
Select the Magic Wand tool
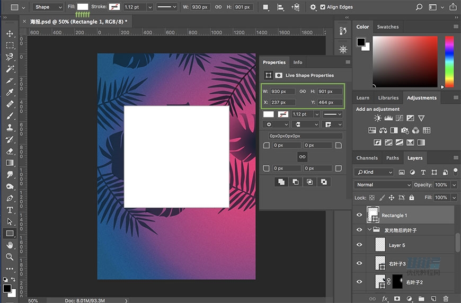tap(10, 69)
